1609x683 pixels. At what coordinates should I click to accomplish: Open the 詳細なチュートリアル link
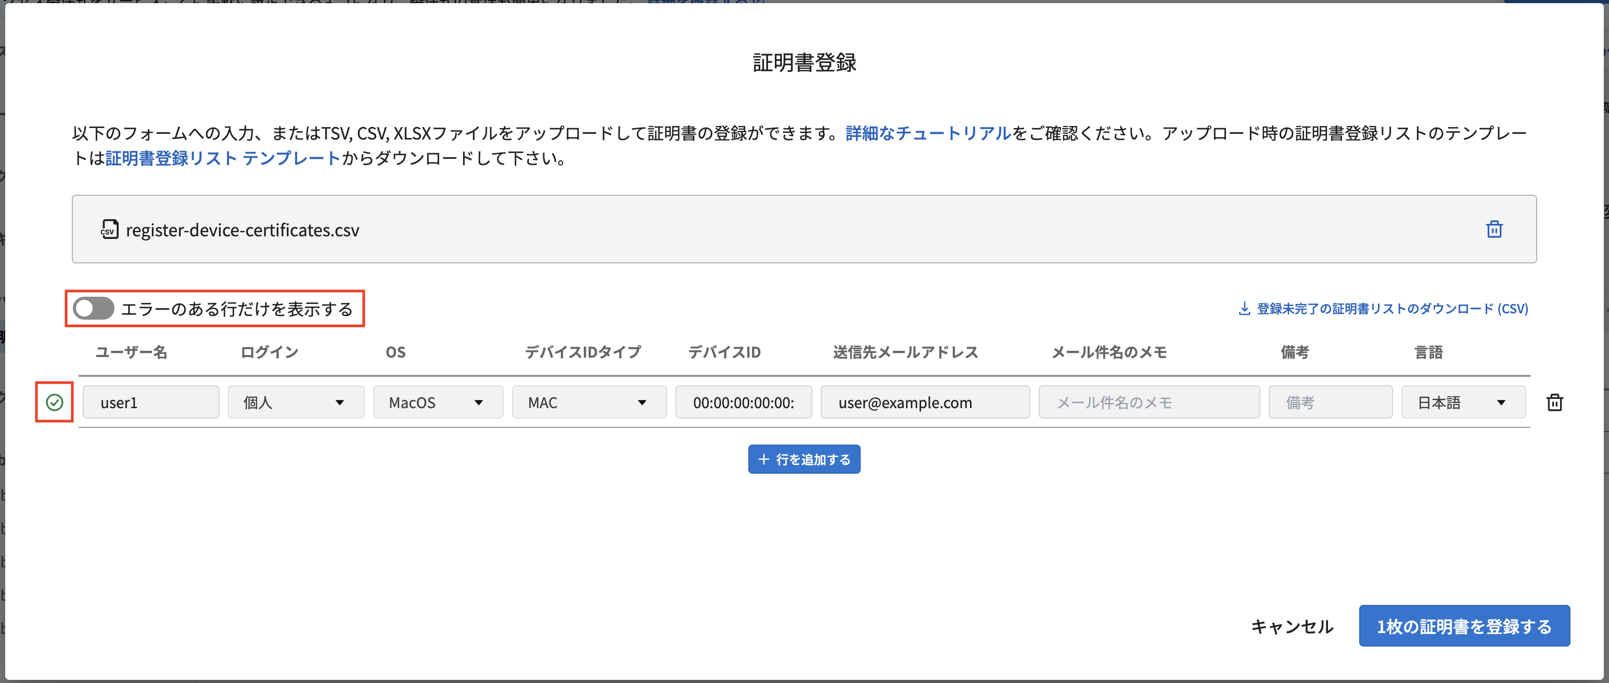click(x=927, y=133)
